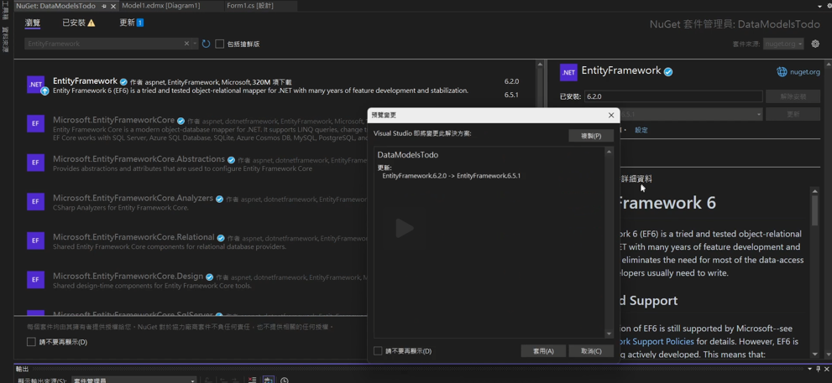Close the NuGet: DataModelsTodo tab
This screenshot has width=832, height=383.
(113, 6)
